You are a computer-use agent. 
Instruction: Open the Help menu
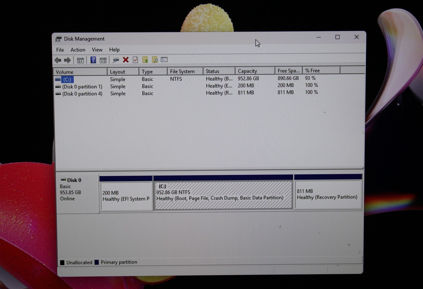point(114,50)
